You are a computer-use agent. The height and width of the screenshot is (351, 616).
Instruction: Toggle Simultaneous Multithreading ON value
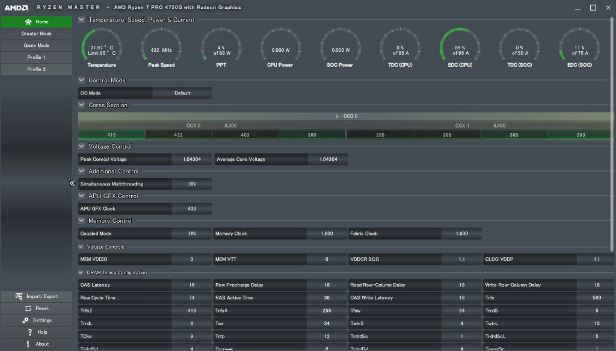click(x=192, y=184)
